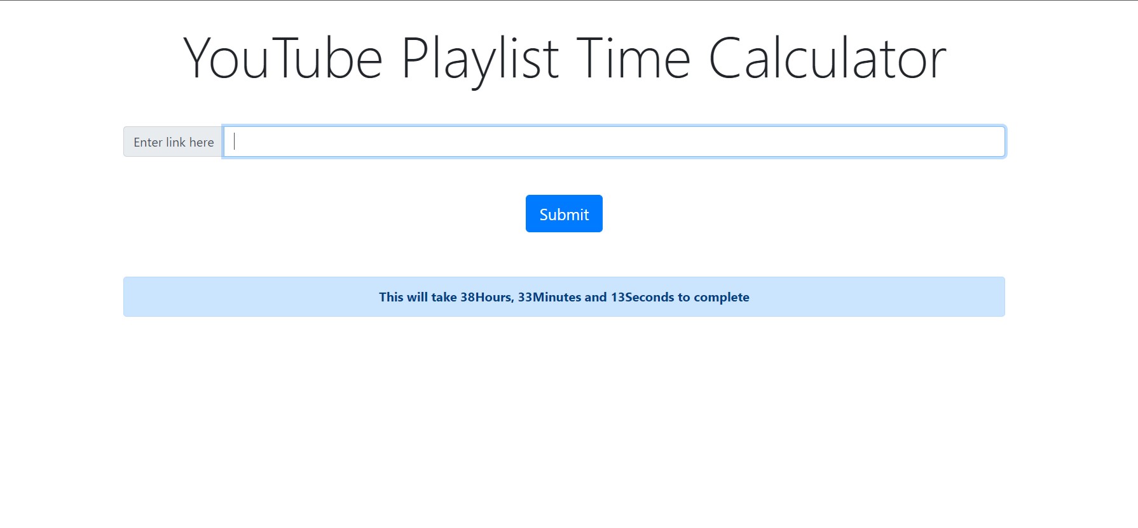This screenshot has height=528, width=1138.
Task: Click the gray input prepend label
Action: point(173,142)
